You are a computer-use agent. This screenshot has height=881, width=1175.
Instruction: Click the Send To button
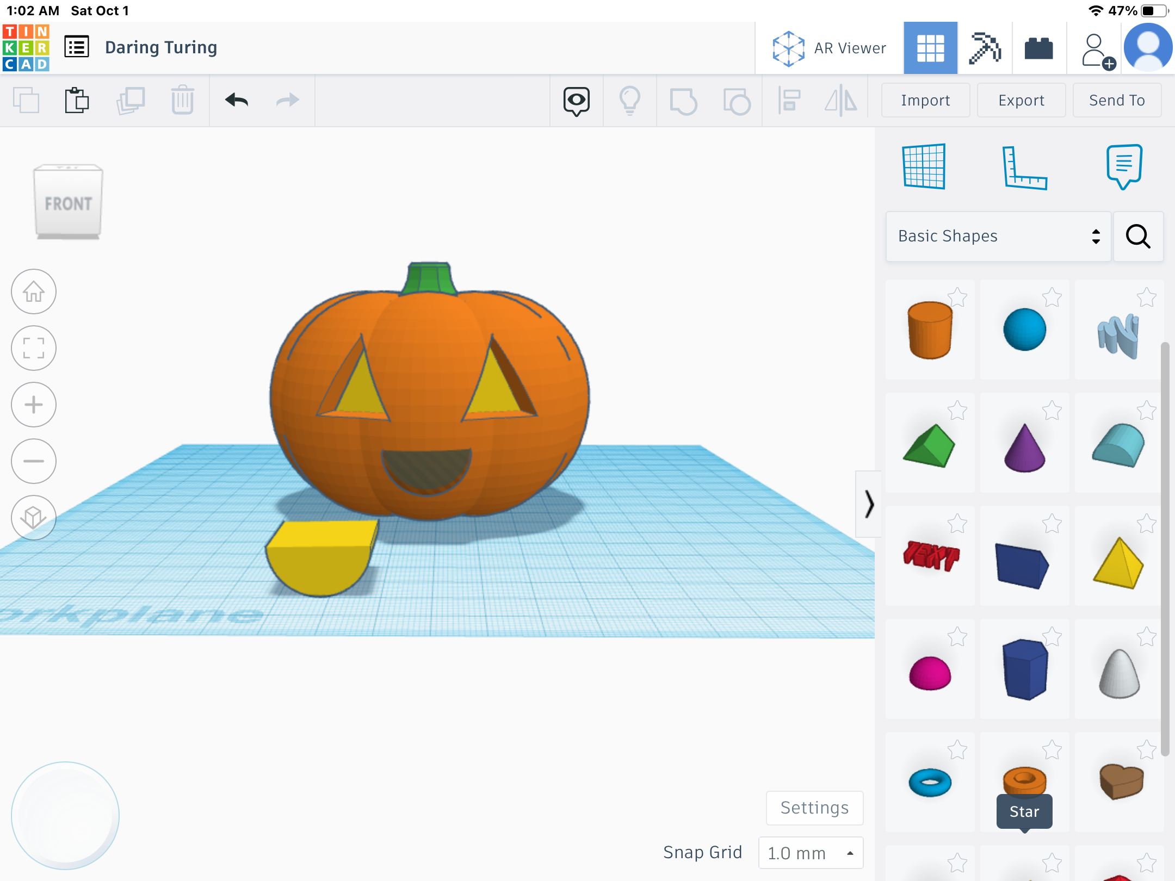1117,100
